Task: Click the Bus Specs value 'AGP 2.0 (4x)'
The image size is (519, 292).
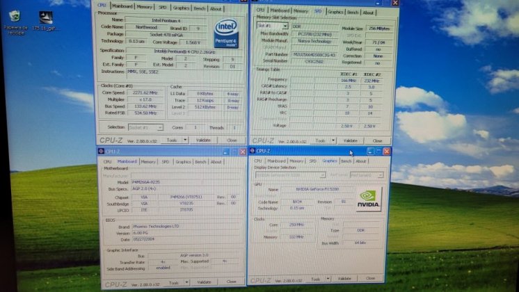Action: 185,189
